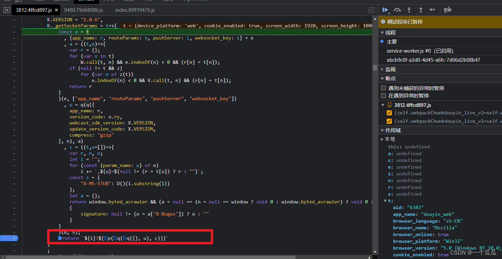This screenshot has width=502, height=259.
Task: Click the 3812.4ffcd897.js file icon in breakpoints
Action: coord(389,105)
